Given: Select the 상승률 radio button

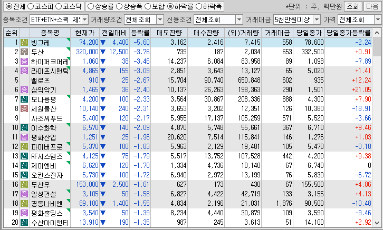Looking at the screenshot, I should pyautogui.click(x=91, y=6).
